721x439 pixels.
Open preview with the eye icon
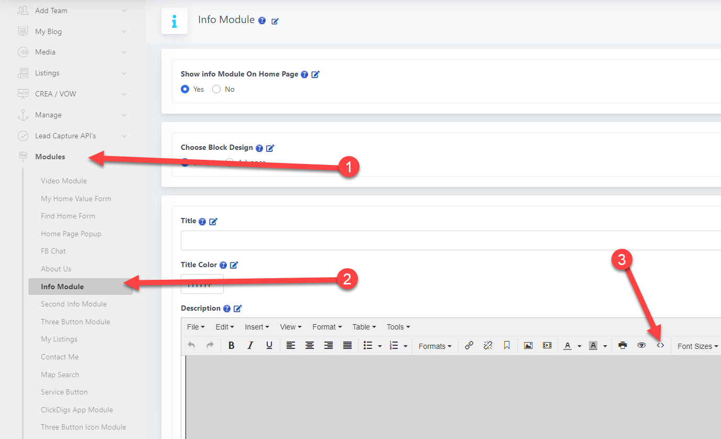click(x=641, y=346)
